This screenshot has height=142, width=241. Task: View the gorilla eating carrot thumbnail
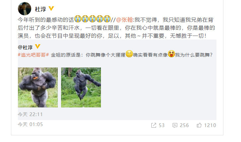[x=38, y=87]
